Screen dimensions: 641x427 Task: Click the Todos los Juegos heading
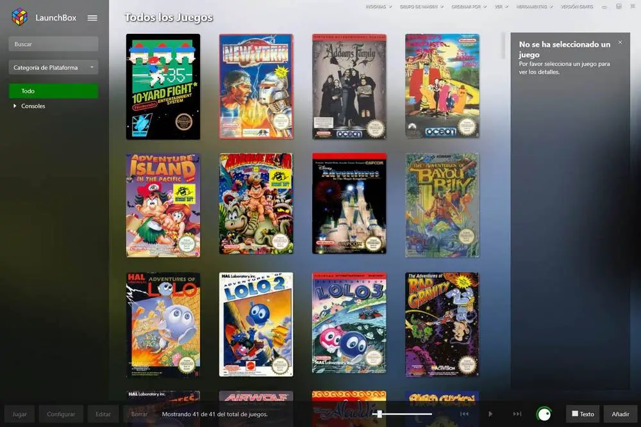coord(169,17)
